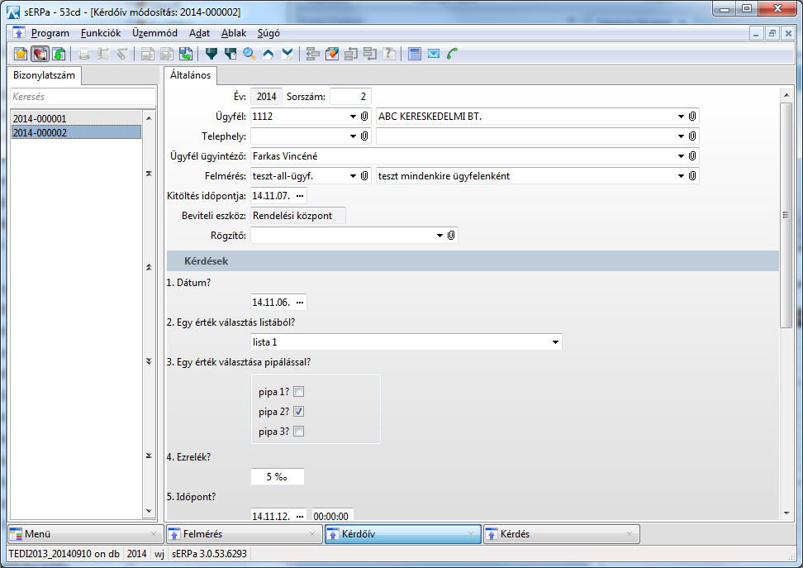Click the paperclip beside Rögzítő field
Viewport: 803px width, 568px height.
pos(451,236)
